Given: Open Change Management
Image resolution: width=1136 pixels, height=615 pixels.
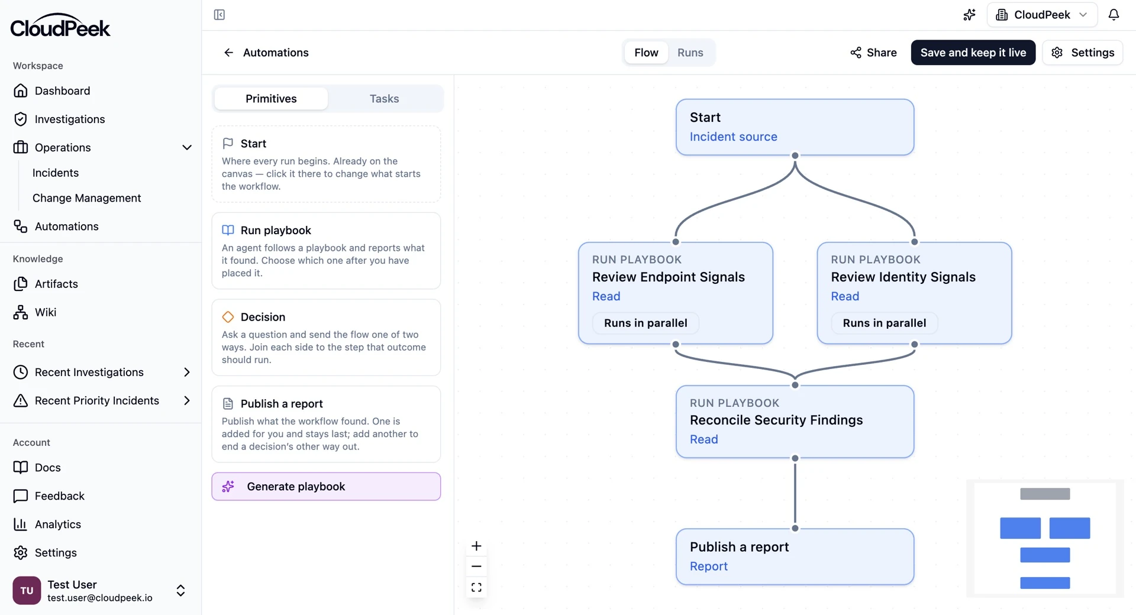Looking at the screenshot, I should (x=86, y=198).
